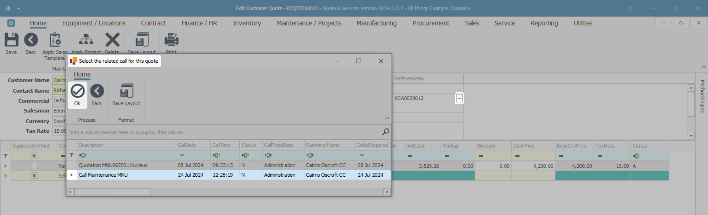Open the Procurement tab

(431, 23)
